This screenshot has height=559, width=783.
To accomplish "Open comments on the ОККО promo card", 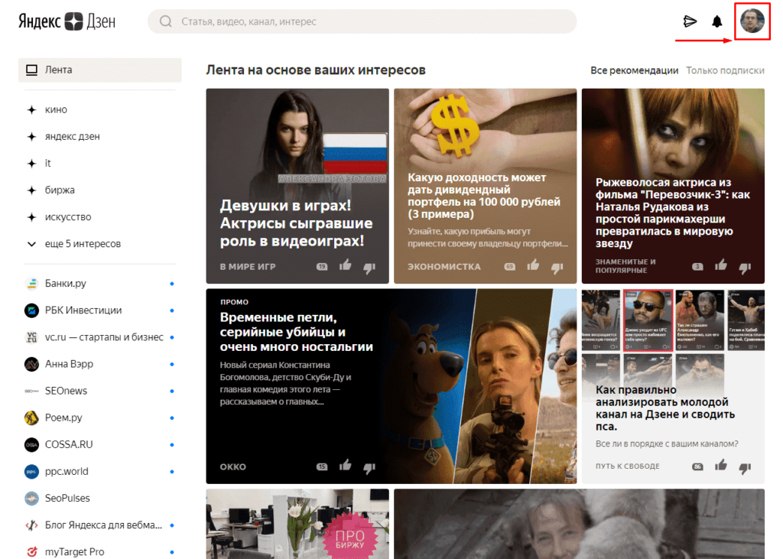I will [x=322, y=466].
